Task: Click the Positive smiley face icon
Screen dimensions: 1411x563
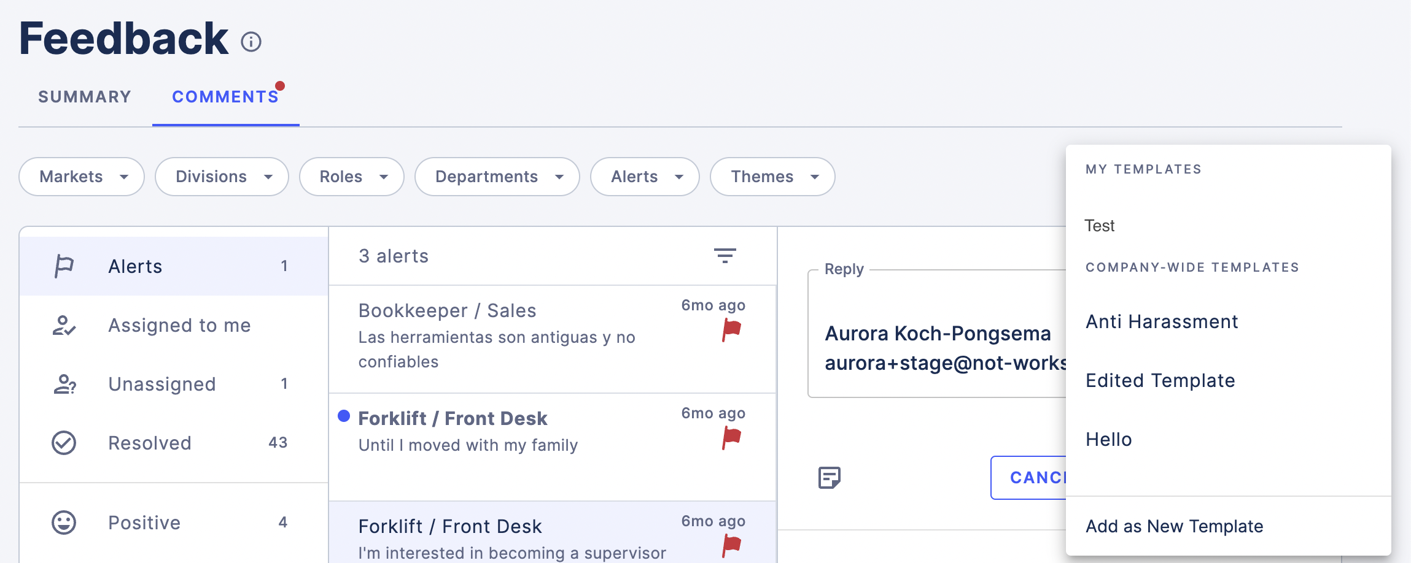Action: point(64,523)
